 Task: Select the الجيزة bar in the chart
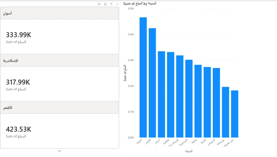point(207,102)
